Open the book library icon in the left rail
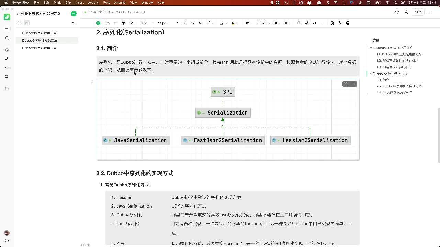This screenshot has height=247, width=440. pos(7,89)
